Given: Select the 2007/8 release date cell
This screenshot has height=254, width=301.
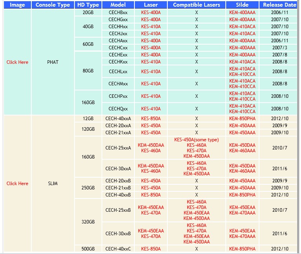Looking at the screenshot, I should 278,55.
